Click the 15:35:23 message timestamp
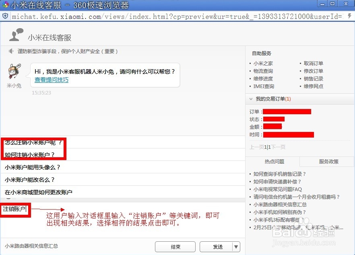Screen dimensions: 355x255 coord(41,93)
